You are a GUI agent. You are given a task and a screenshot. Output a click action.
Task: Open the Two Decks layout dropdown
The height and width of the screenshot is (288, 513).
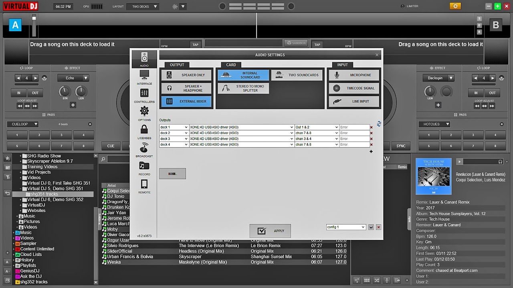[x=143, y=6]
